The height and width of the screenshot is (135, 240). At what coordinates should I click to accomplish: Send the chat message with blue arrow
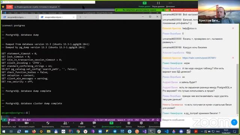coord(234,122)
